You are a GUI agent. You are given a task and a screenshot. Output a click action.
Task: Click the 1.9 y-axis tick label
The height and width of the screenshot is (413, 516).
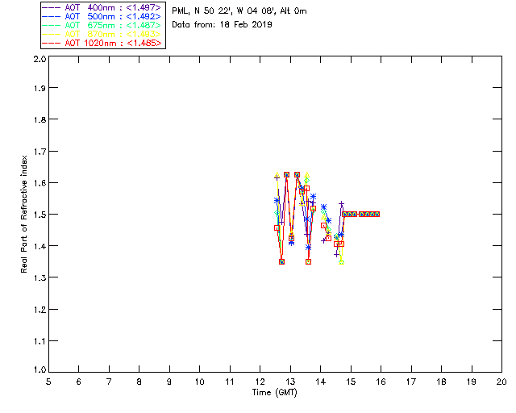pyautogui.click(x=40, y=88)
